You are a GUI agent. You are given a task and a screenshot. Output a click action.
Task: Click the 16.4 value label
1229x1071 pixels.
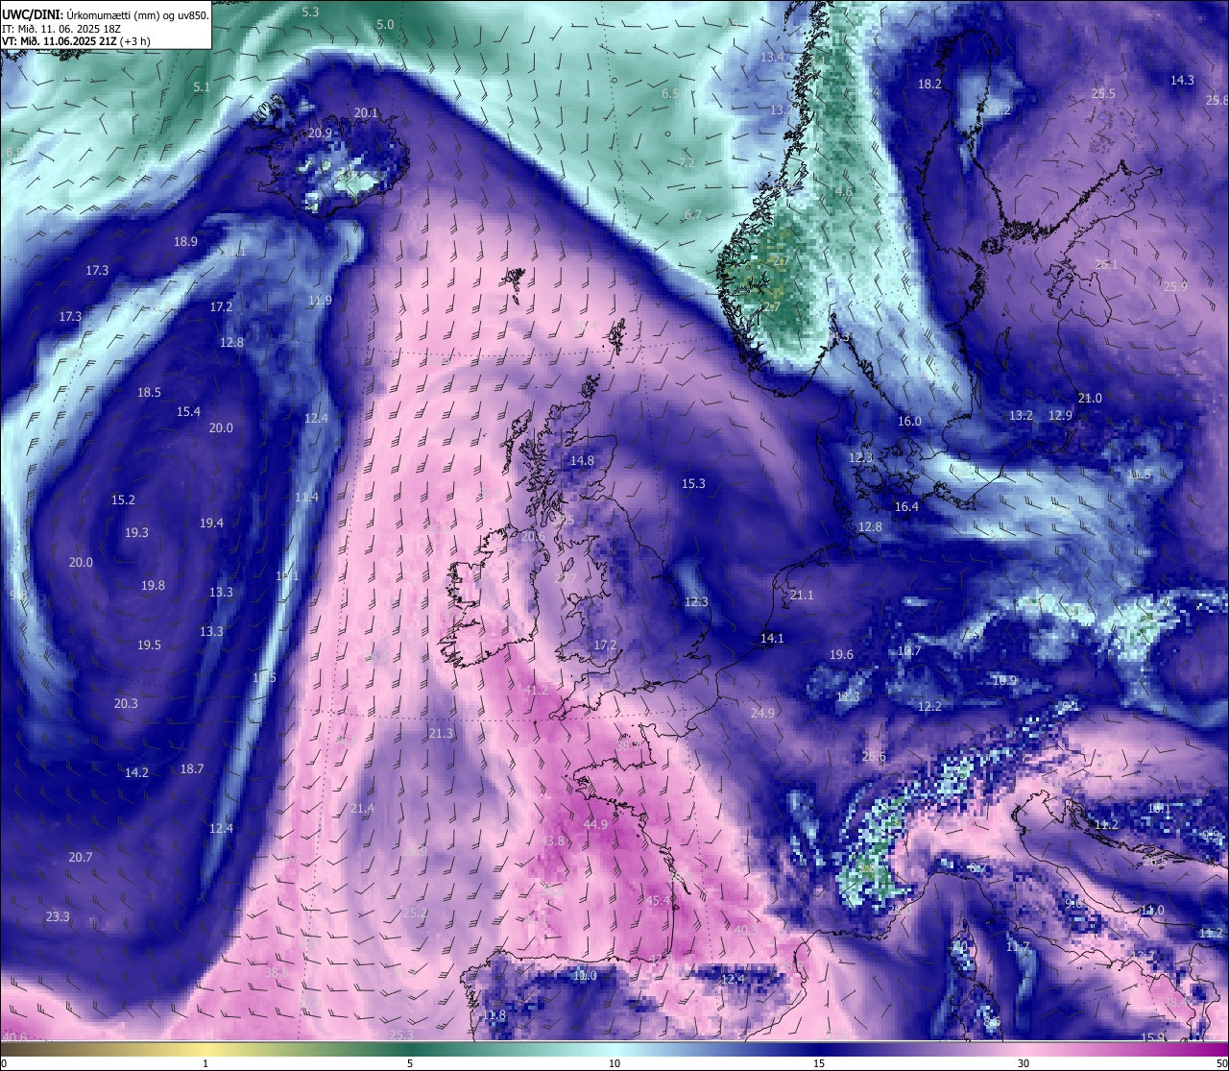tap(906, 506)
